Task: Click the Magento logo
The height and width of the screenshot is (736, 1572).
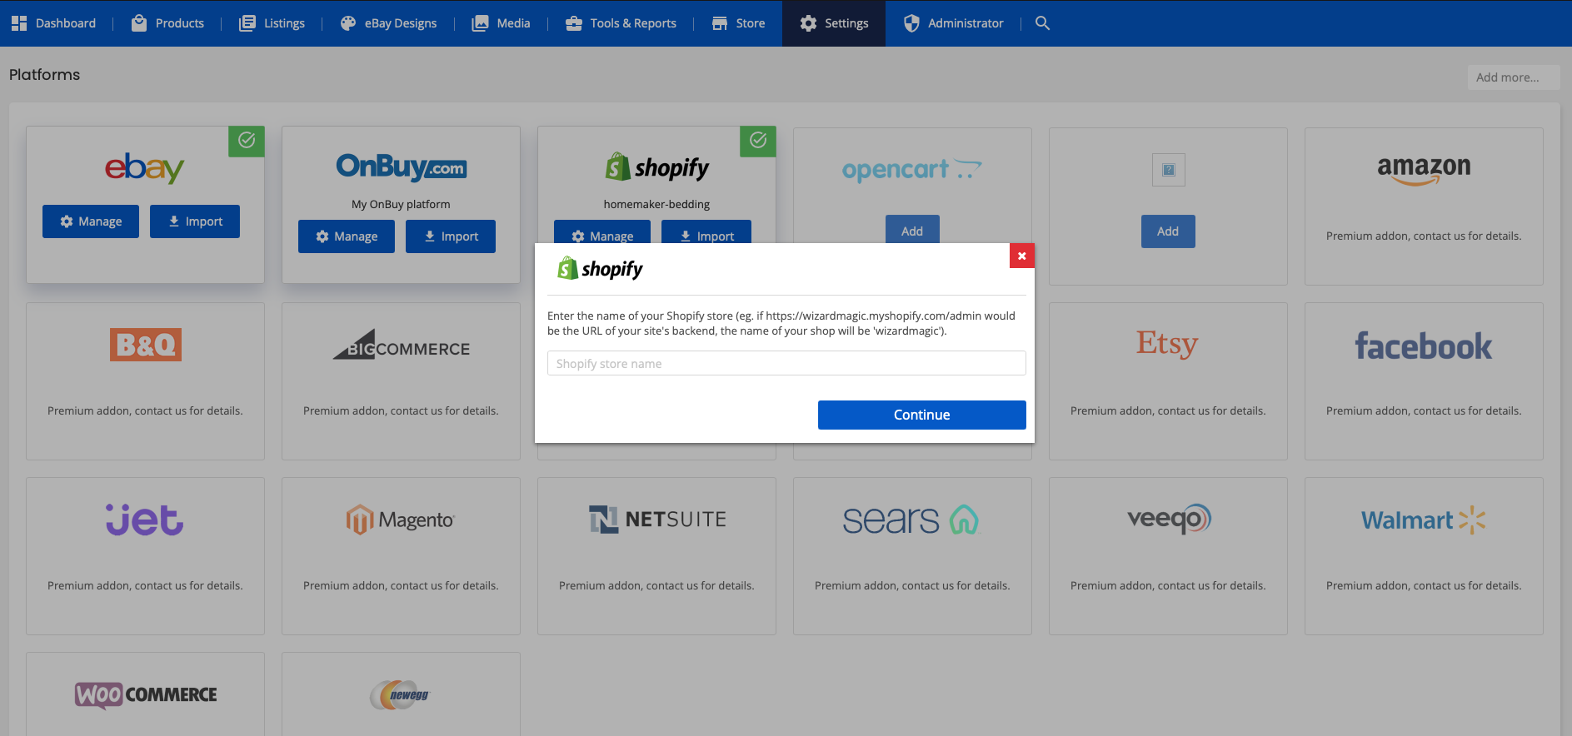Action: (x=401, y=520)
